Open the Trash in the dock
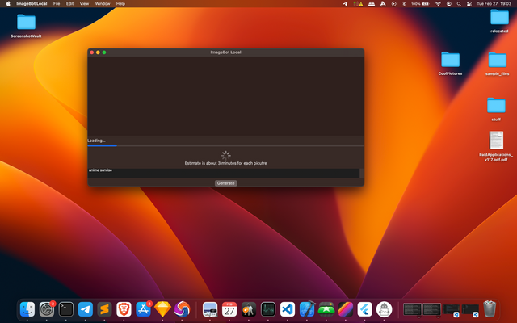The height and width of the screenshot is (323, 517). point(490,308)
